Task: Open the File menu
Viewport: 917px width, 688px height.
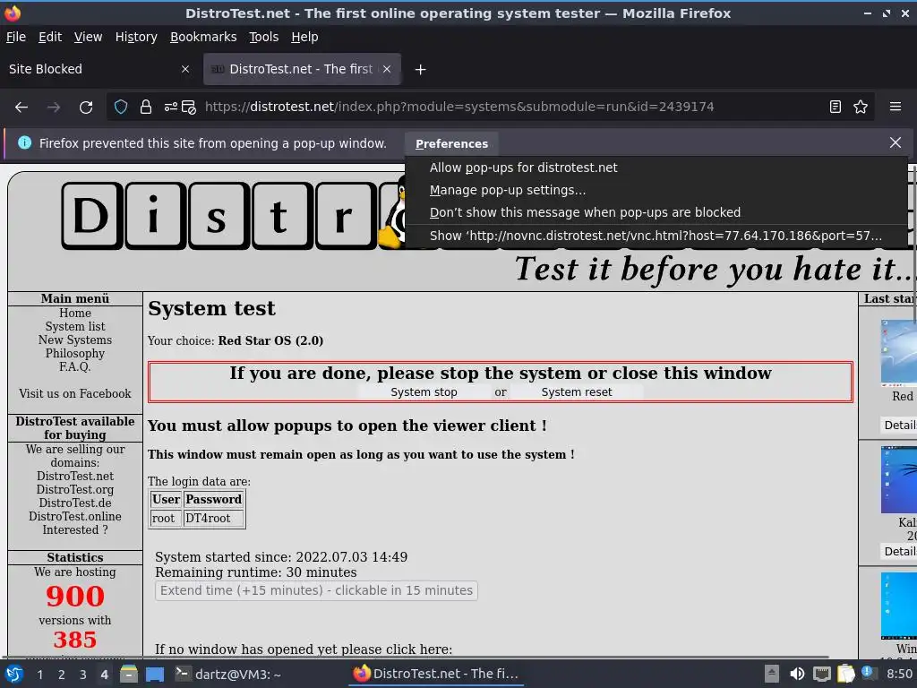Action: coord(16,37)
